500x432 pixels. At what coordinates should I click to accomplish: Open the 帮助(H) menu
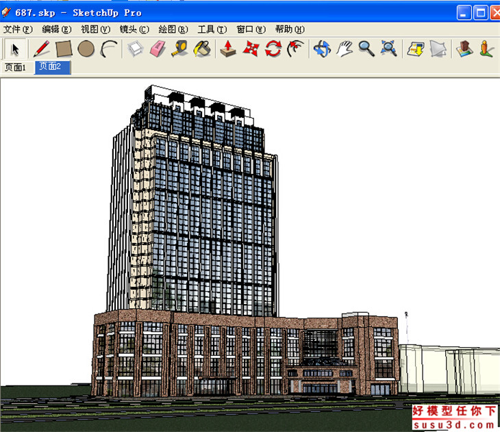click(290, 29)
